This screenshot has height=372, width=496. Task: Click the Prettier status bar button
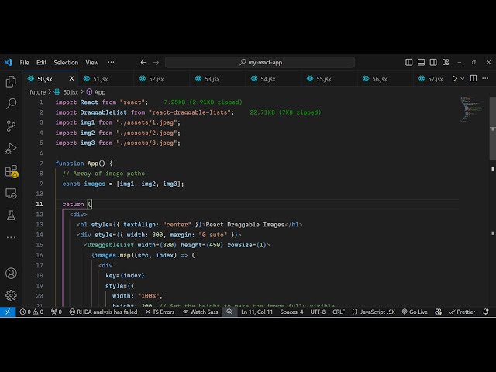[x=463, y=312]
